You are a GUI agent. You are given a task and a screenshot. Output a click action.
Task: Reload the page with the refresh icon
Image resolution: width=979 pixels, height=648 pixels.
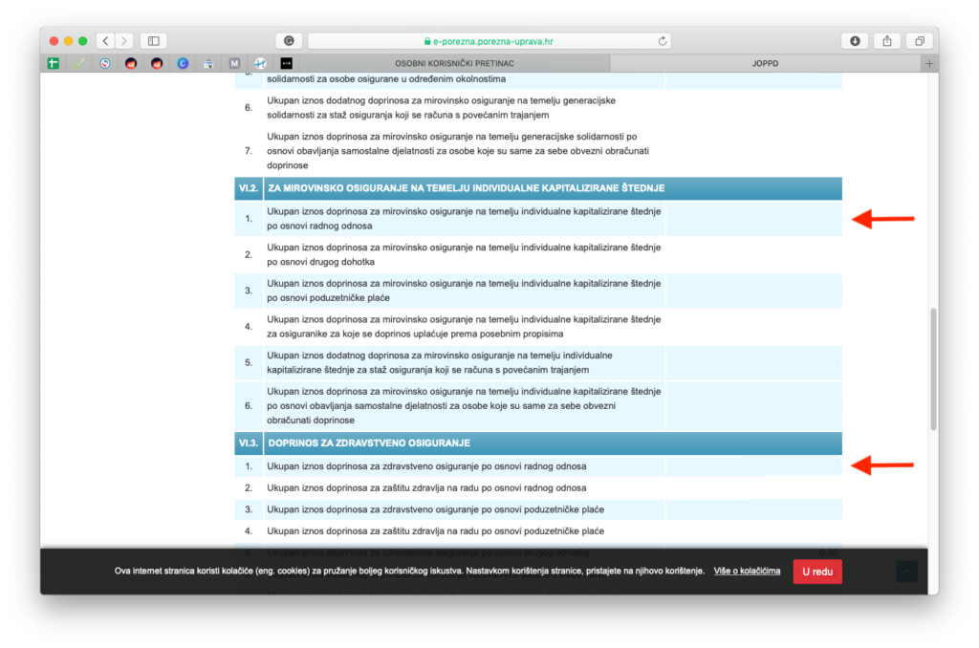[663, 41]
